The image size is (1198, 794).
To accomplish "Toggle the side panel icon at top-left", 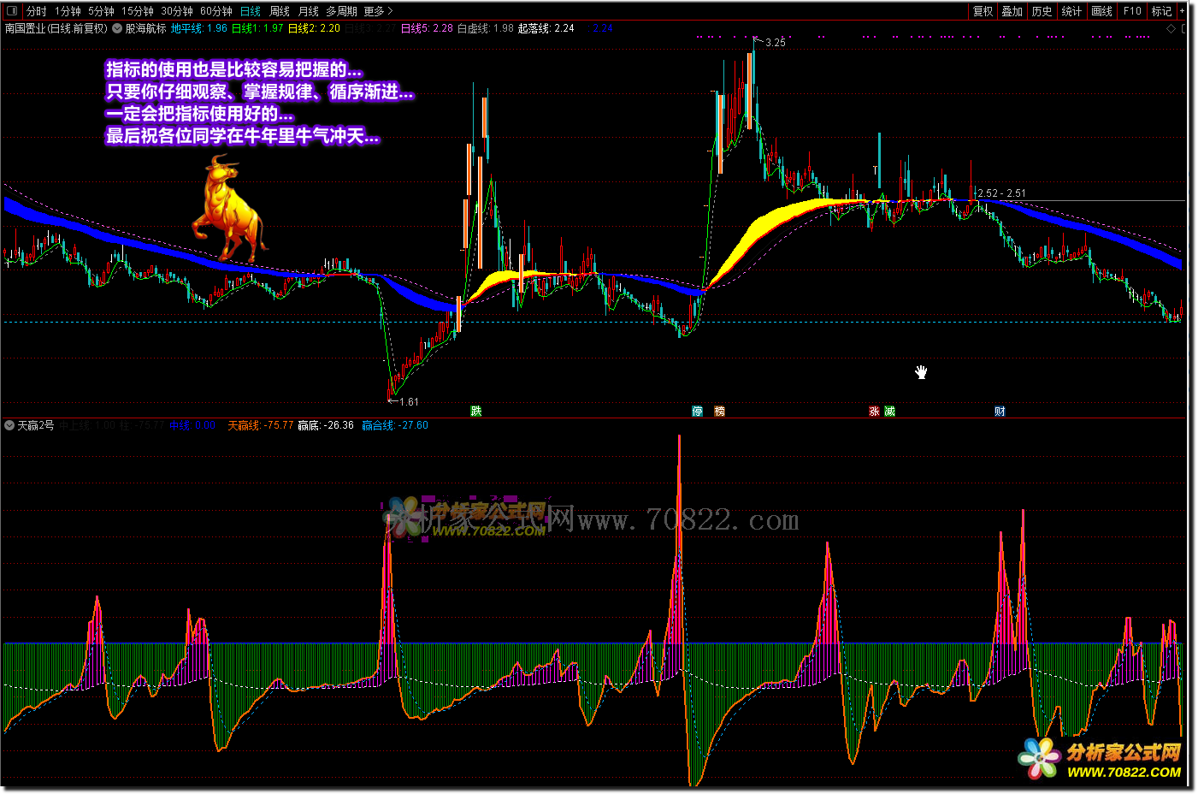I will pyautogui.click(x=12, y=11).
